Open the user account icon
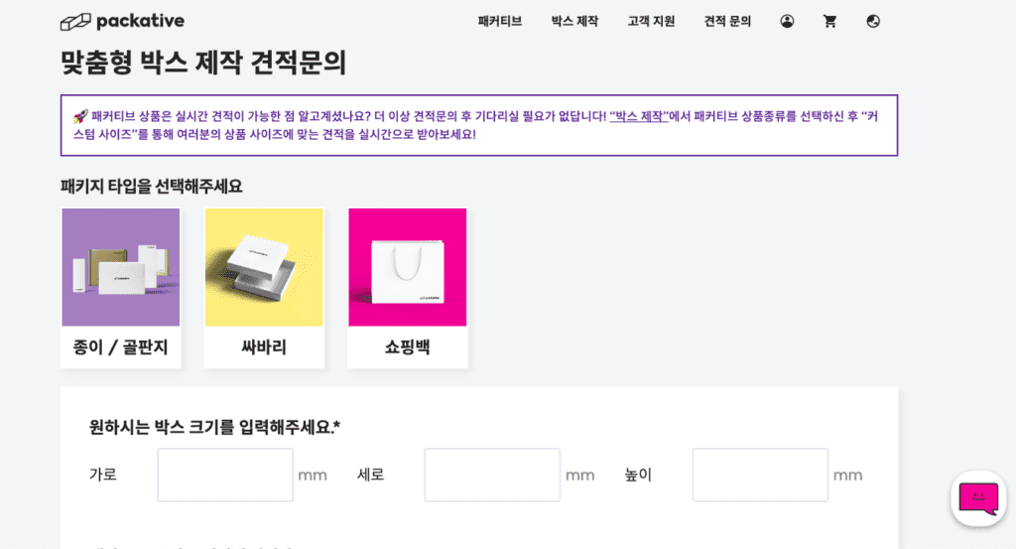 (787, 22)
